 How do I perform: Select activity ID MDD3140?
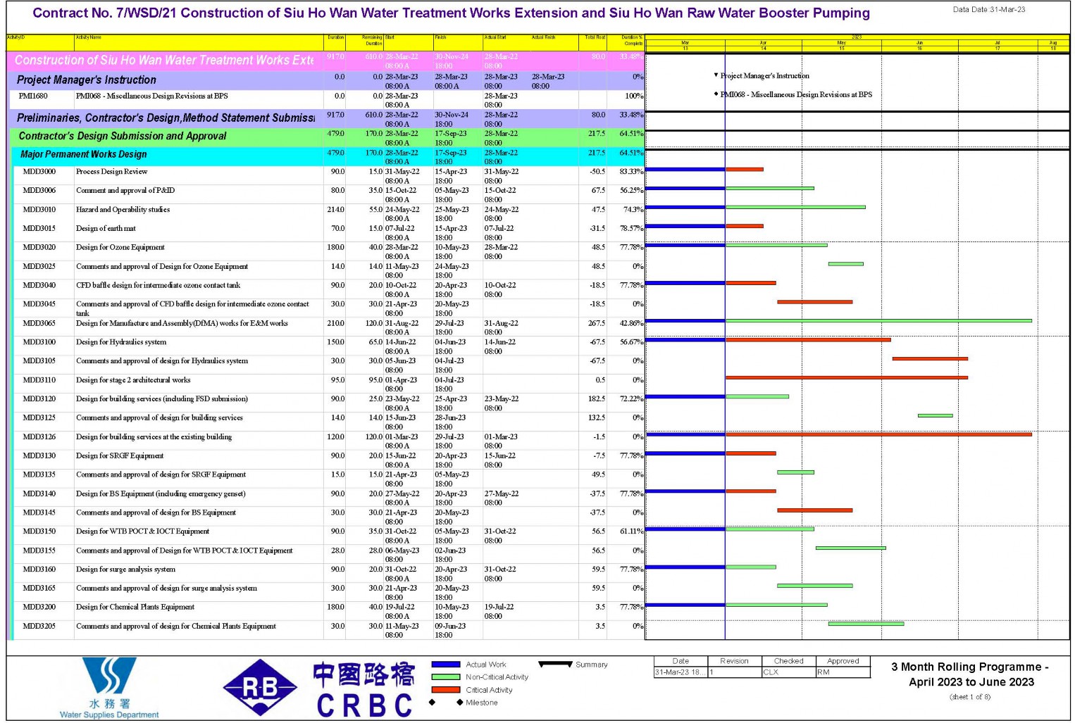point(39,494)
